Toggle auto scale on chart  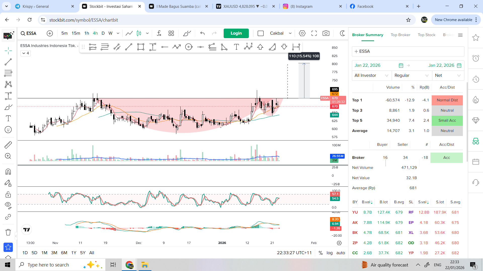point(341,253)
